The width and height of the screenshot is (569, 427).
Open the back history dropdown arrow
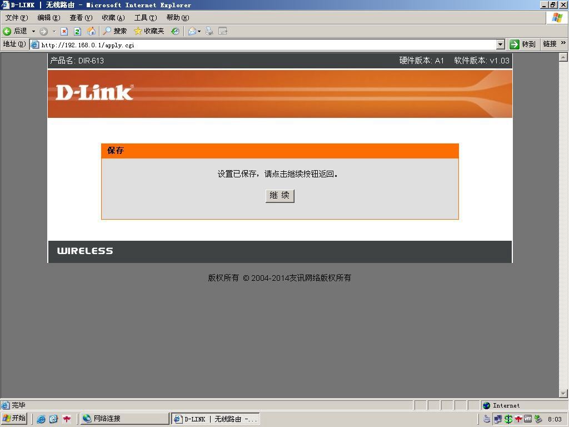33,31
